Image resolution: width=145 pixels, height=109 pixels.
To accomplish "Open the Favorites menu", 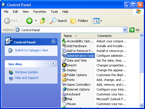I will (40, 12).
